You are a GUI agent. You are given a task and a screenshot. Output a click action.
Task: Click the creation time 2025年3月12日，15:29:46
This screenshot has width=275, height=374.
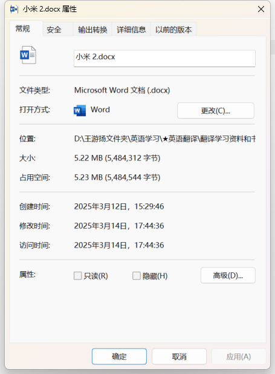point(119,206)
